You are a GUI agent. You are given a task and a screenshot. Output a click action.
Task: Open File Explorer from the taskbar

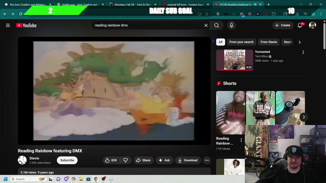point(81,179)
